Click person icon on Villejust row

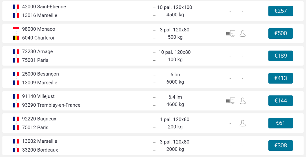click(x=242, y=101)
